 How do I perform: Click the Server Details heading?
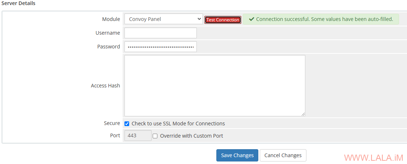(19, 3)
